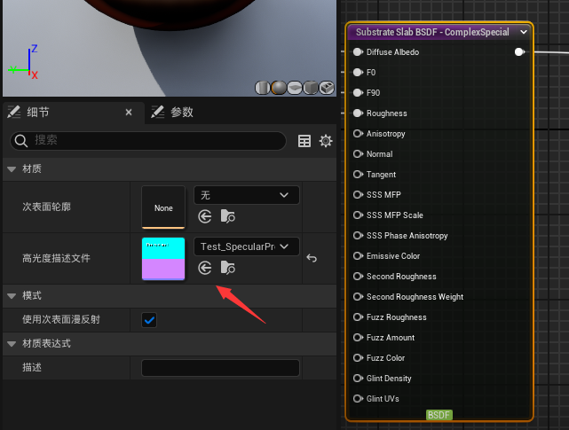569x430 pixels.
Task: Click Second Roughness pin label
Action: [401, 277]
